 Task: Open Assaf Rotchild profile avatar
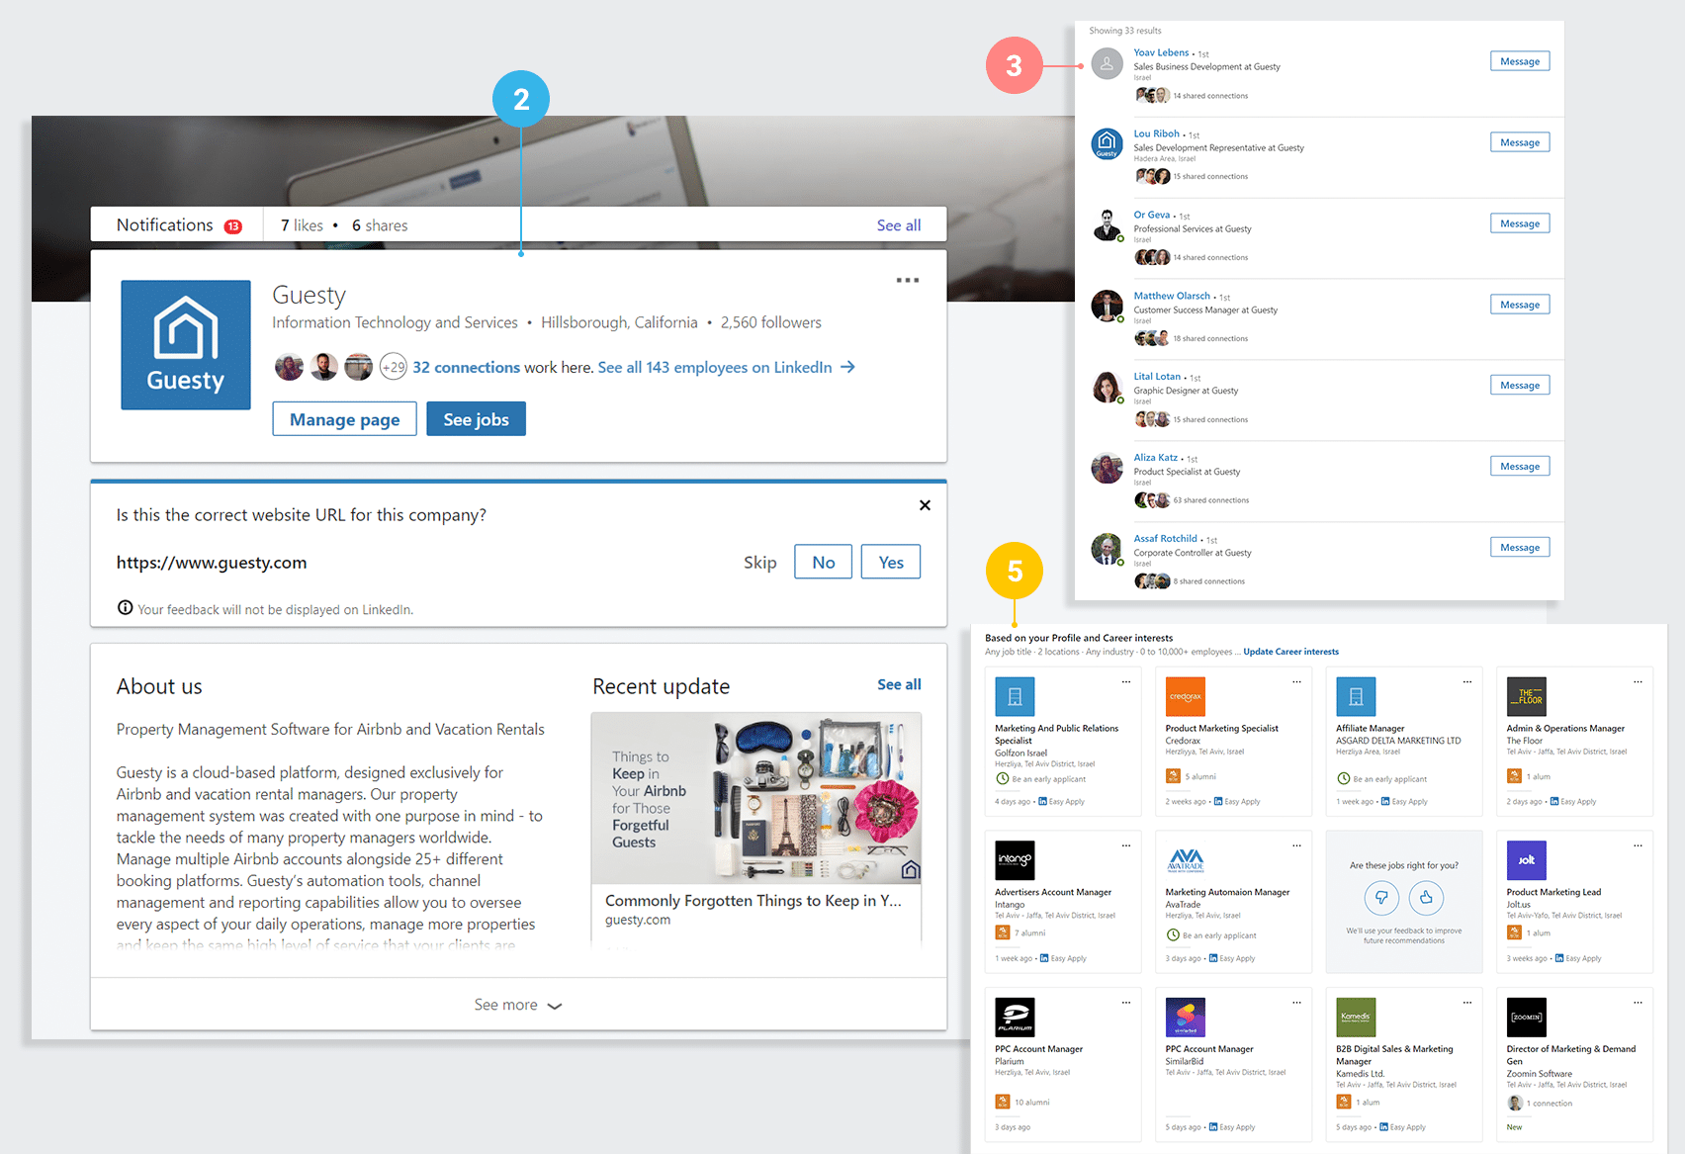1107,549
